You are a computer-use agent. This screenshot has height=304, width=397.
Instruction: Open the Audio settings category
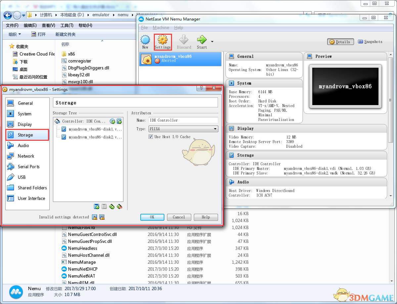click(27, 145)
